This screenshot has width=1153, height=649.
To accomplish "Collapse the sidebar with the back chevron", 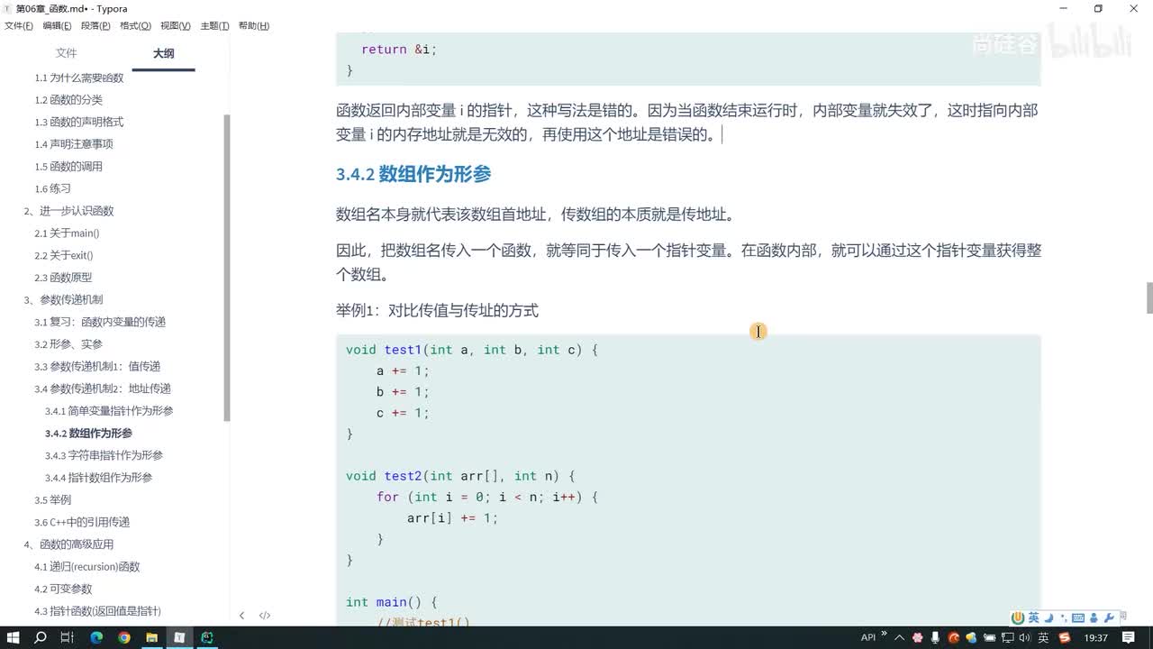I will tap(241, 616).
